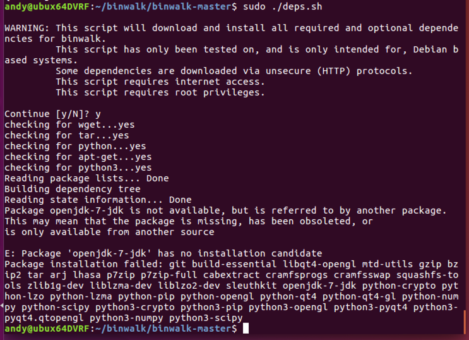Click 'python3-scipy' at end of package list
The image size is (469, 340).
coord(206,318)
